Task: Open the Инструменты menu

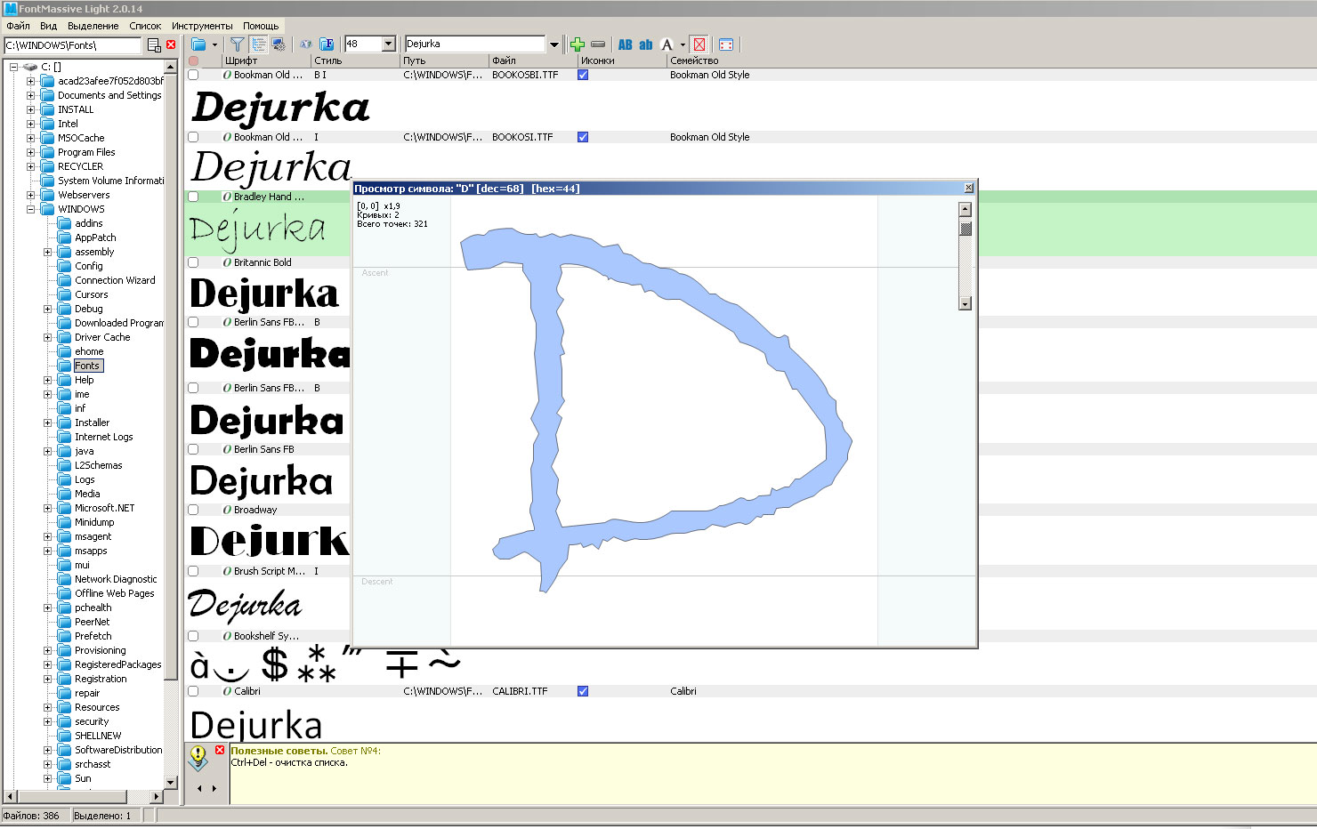Action: 202,26
